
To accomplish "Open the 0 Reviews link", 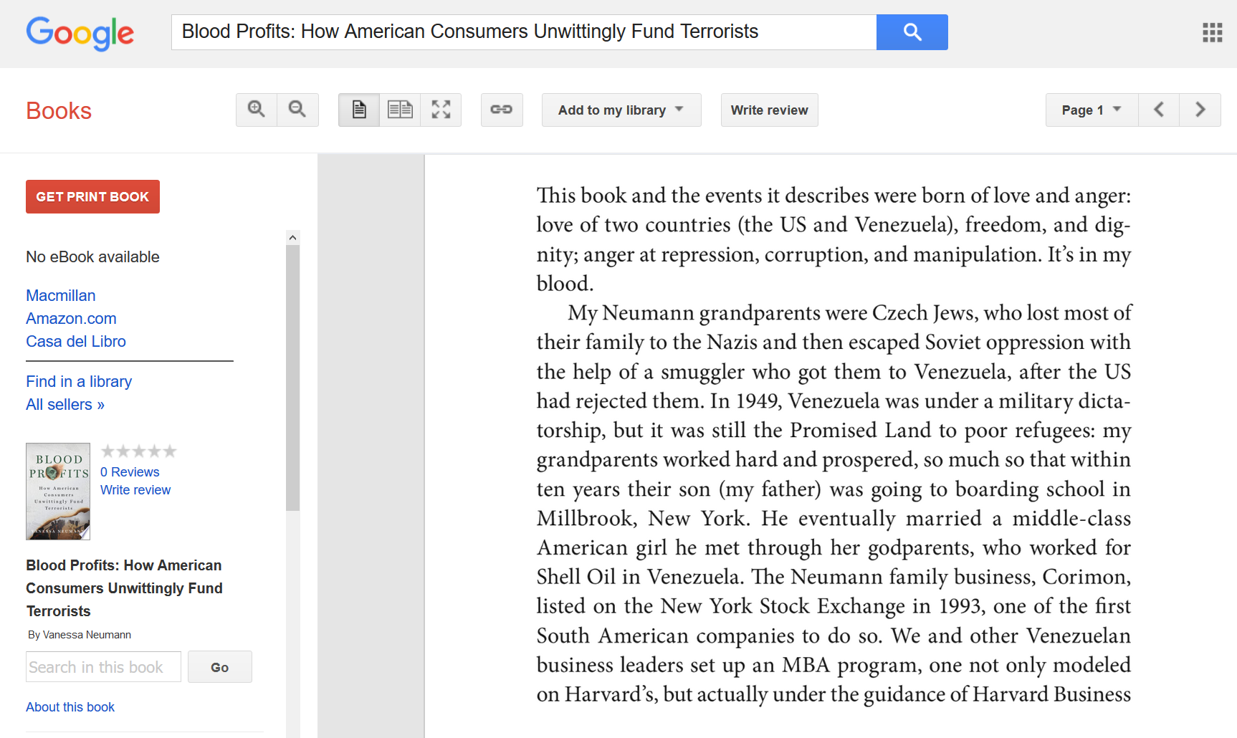I will pos(130,472).
